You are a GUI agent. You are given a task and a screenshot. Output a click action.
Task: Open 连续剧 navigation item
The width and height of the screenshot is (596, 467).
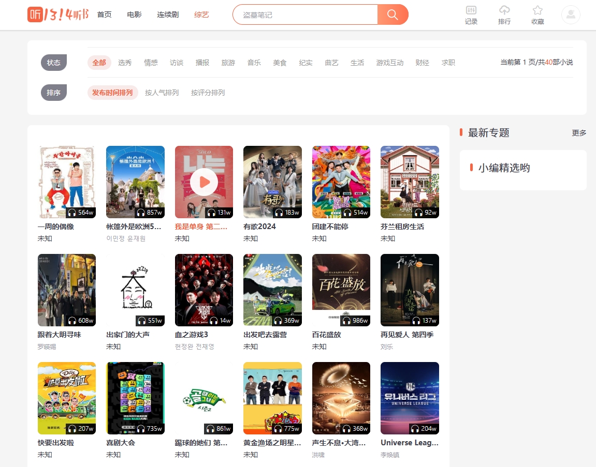tap(168, 15)
